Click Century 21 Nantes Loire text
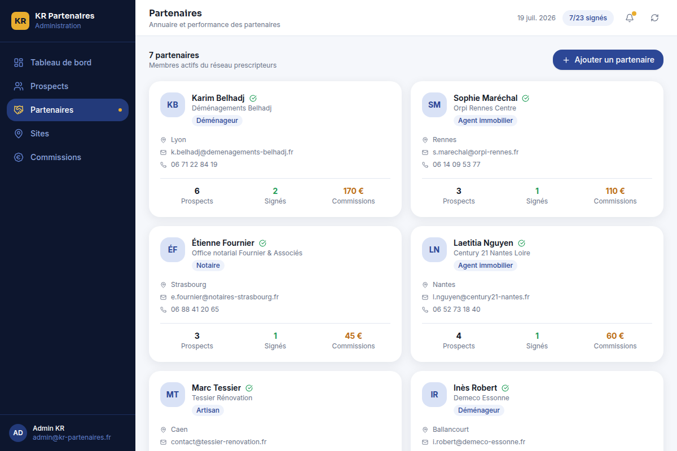Image resolution: width=677 pixels, height=451 pixels. pyautogui.click(x=492, y=253)
